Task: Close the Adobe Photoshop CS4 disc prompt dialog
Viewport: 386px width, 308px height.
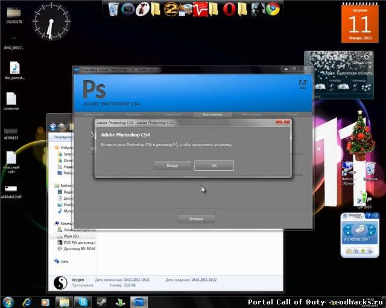Action: (283, 122)
